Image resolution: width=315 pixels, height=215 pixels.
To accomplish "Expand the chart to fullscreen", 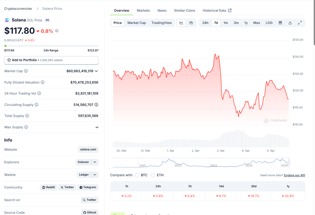I will [x=300, y=23].
